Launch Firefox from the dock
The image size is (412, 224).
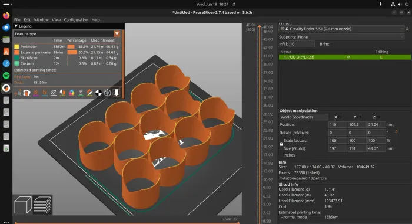click(x=6, y=15)
